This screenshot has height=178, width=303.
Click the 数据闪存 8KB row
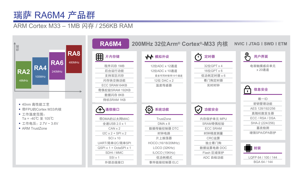click(x=115, y=95)
